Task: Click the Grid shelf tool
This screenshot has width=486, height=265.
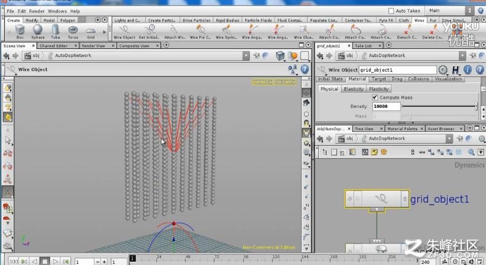Action: pos(91,31)
